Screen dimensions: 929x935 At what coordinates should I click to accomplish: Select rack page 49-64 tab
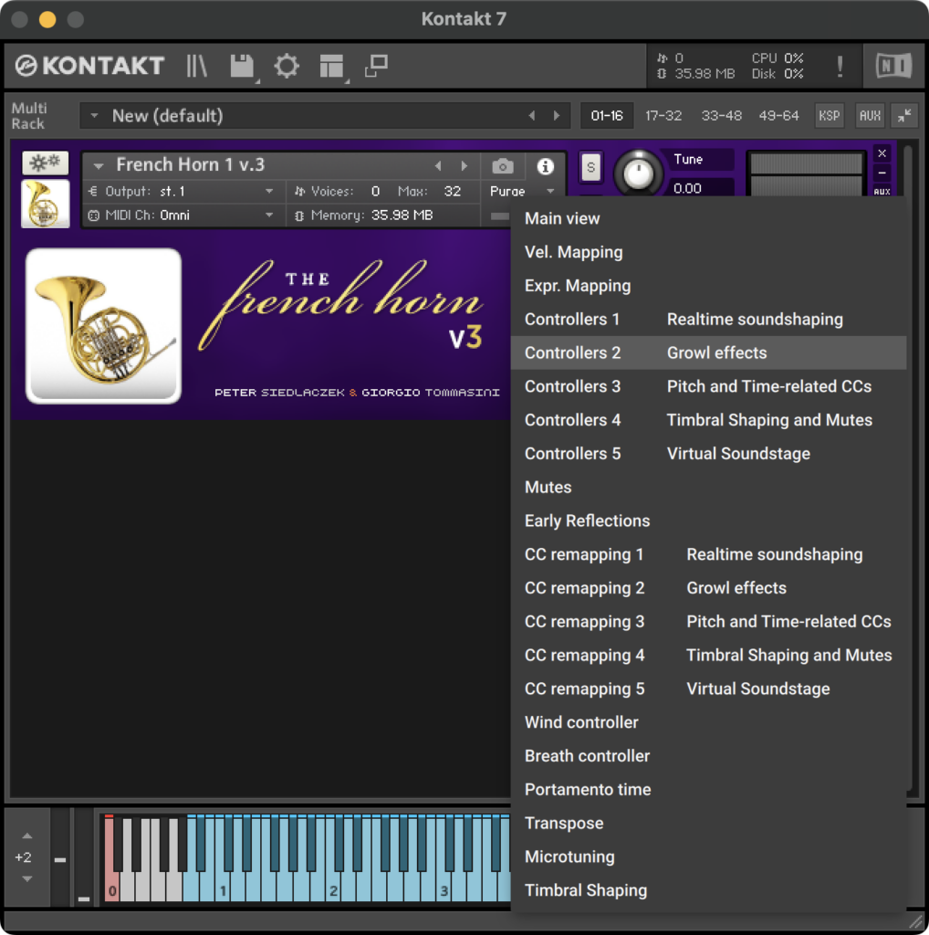pyautogui.click(x=778, y=116)
